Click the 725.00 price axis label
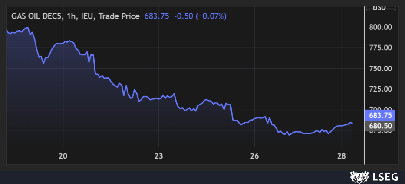405x184 pixels. coord(380,89)
